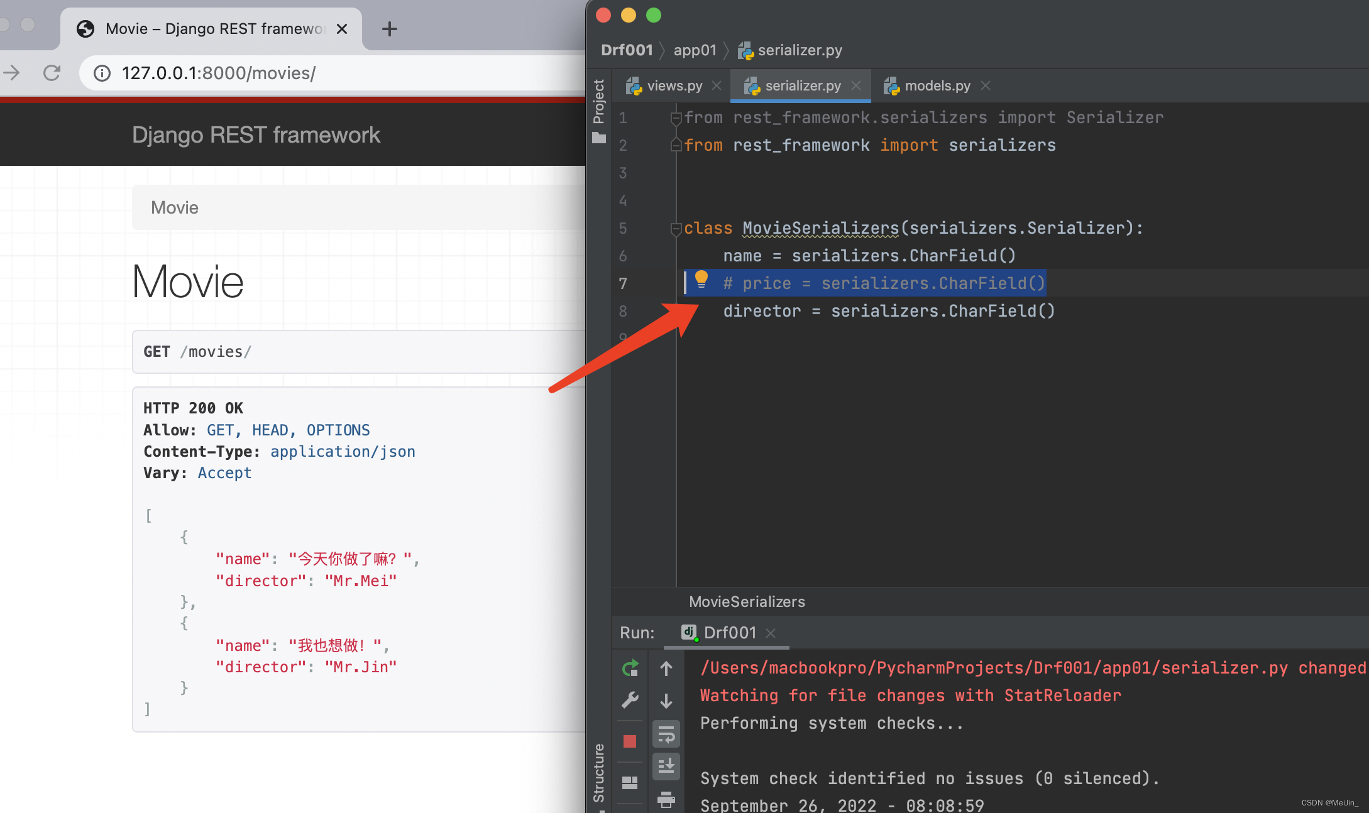Open the Structure tool window
1369x813 pixels.
coord(599,773)
